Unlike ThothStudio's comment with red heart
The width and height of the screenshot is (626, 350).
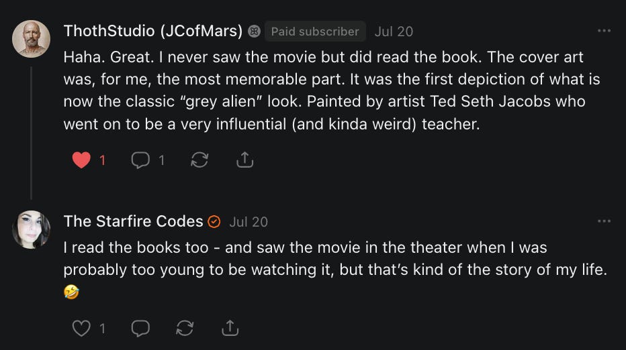coord(81,160)
